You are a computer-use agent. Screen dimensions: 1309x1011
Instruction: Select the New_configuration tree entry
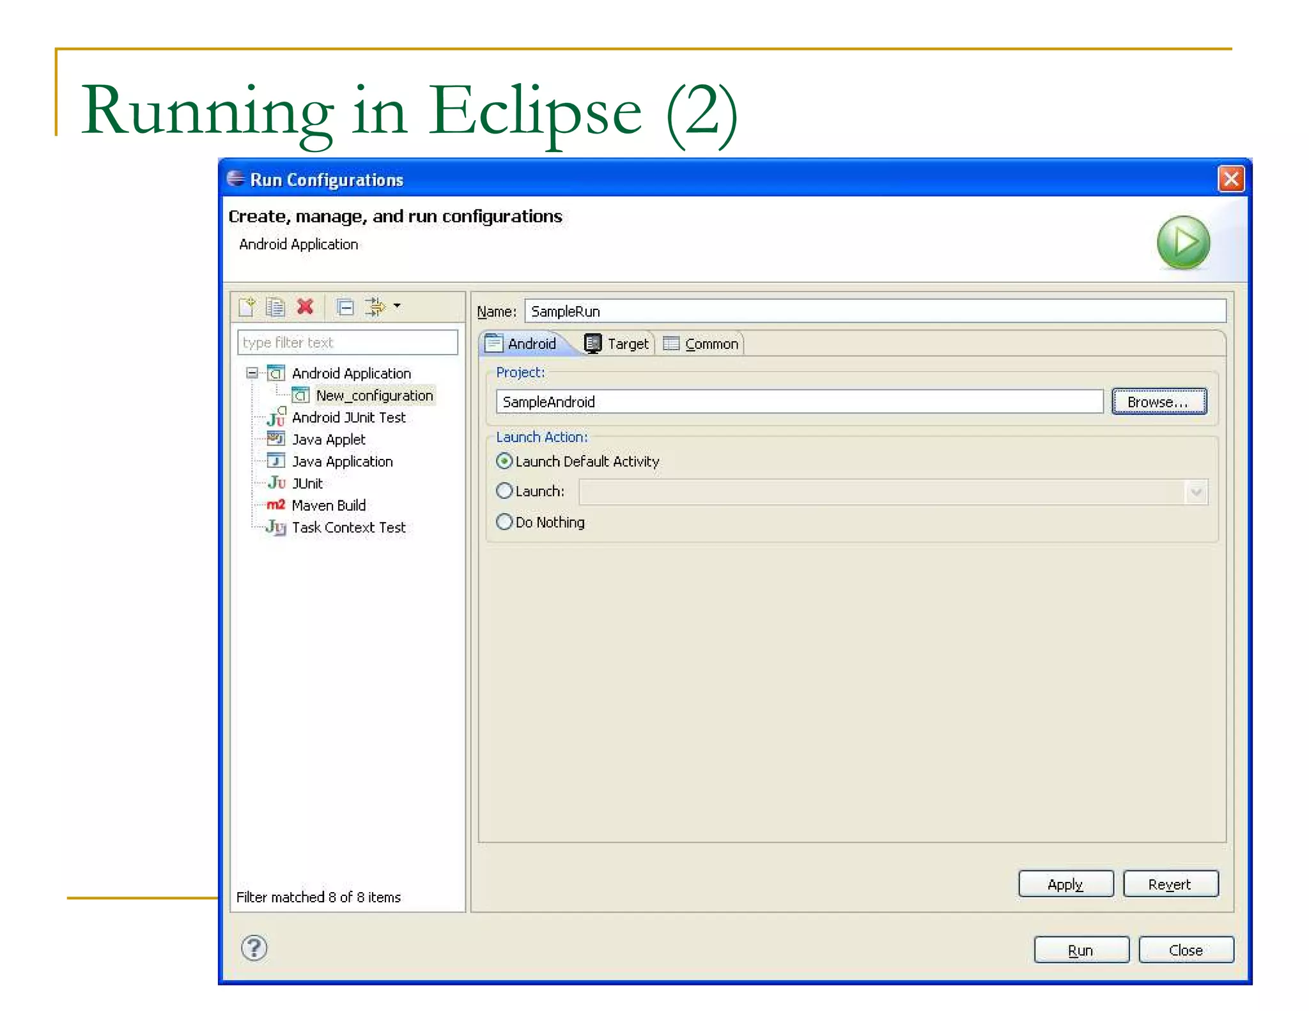(x=375, y=396)
